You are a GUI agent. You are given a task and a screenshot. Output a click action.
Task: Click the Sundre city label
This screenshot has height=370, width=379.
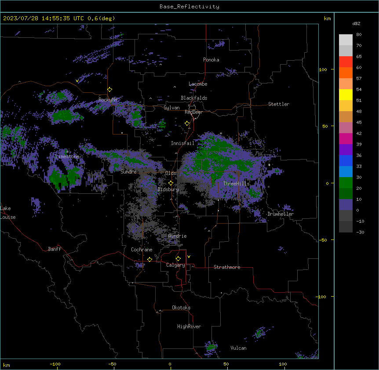[x=128, y=172]
